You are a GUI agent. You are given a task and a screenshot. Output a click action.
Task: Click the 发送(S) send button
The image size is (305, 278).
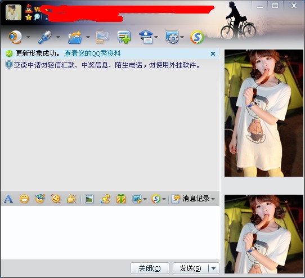[x=191, y=268]
